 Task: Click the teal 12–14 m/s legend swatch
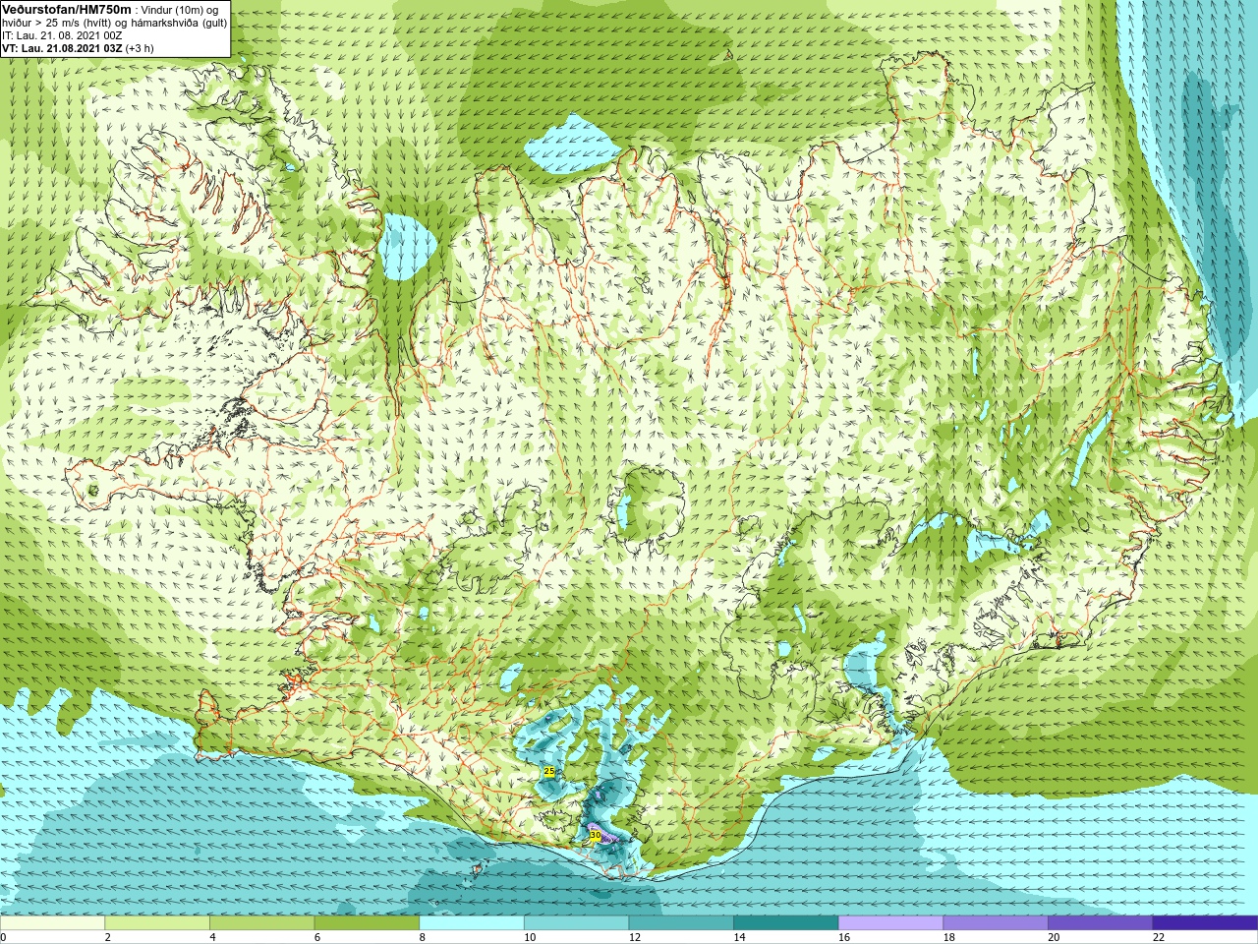point(681,922)
